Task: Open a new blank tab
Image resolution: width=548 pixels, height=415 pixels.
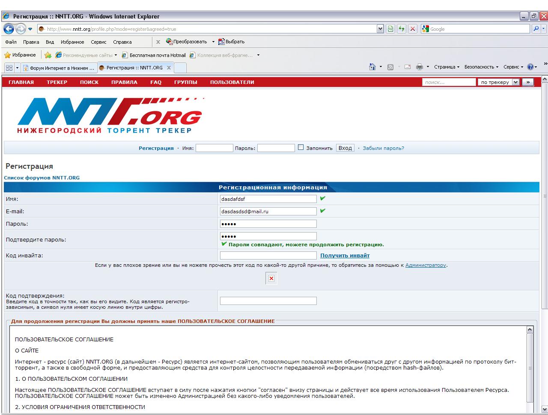Action: pos(180,68)
